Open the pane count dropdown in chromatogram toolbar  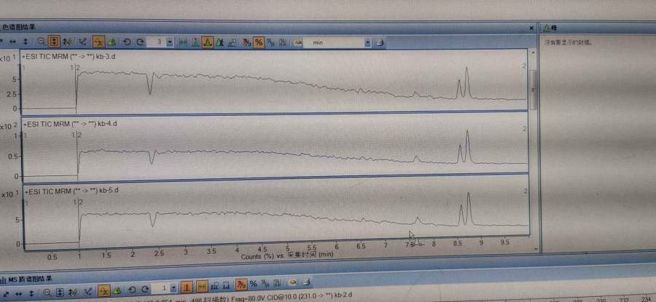pyautogui.click(x=170, y=43)
